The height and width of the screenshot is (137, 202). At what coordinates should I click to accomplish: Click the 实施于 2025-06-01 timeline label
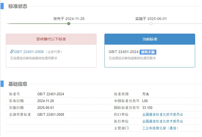[x=151, y=19]
